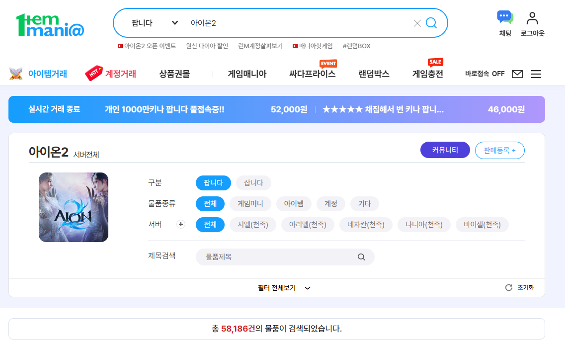The image size is (565, 342).
Task: Click the AION 2 game thumbnail
Action: point(74,207)
